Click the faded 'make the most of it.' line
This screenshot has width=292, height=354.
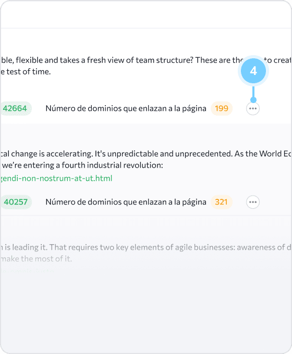tap(36, 259)
